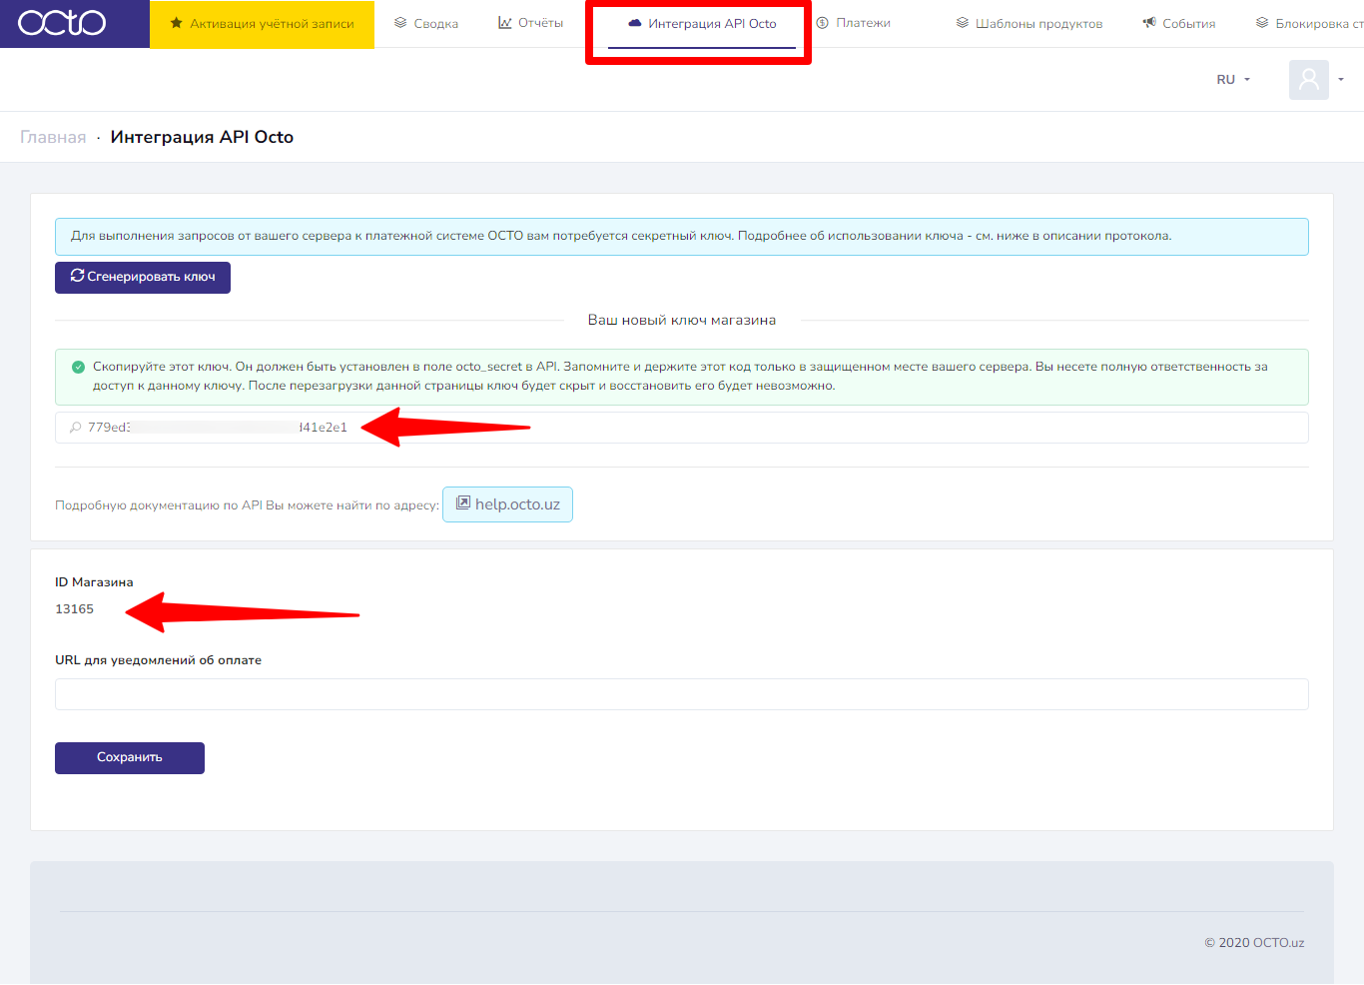
Task: Click the cloud icon for Интеграция API Octo
Action: [x=634, y=23]
